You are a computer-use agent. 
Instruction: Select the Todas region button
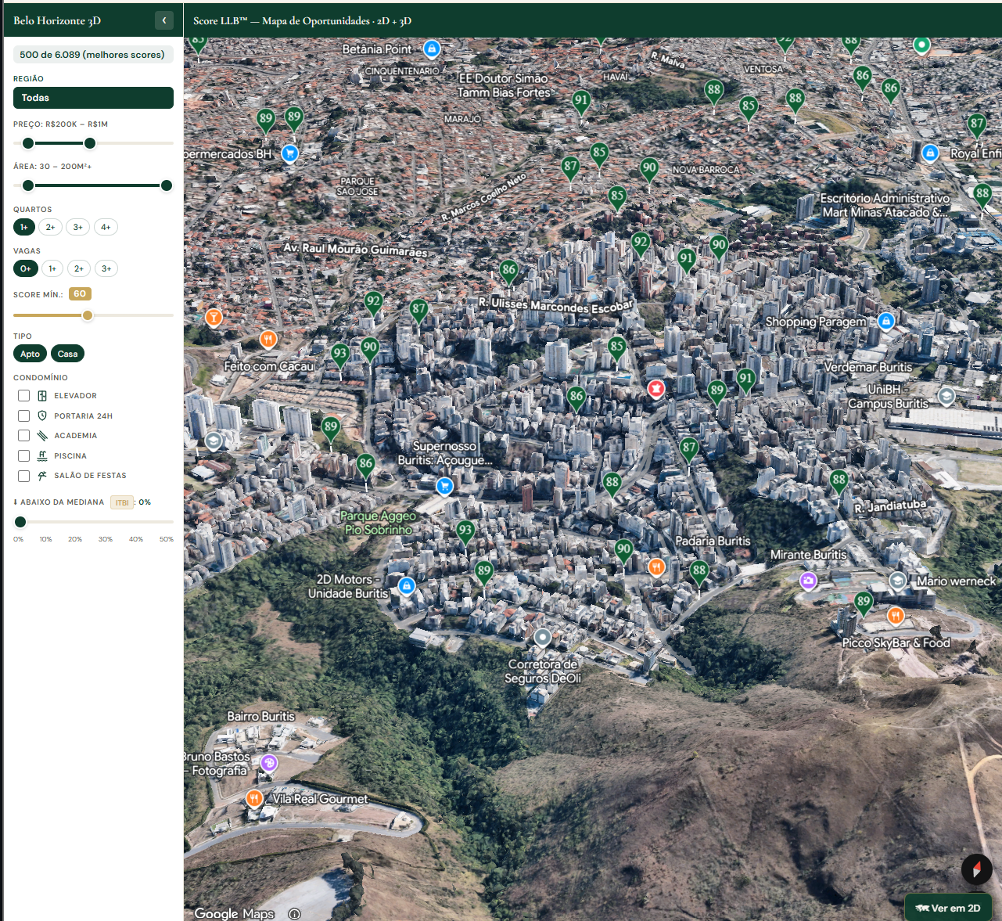(x=93, y=98)
